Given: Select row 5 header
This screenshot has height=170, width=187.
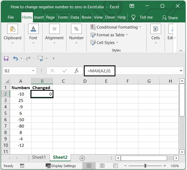Looking at the screenshot, I should [x=6, y=113].
